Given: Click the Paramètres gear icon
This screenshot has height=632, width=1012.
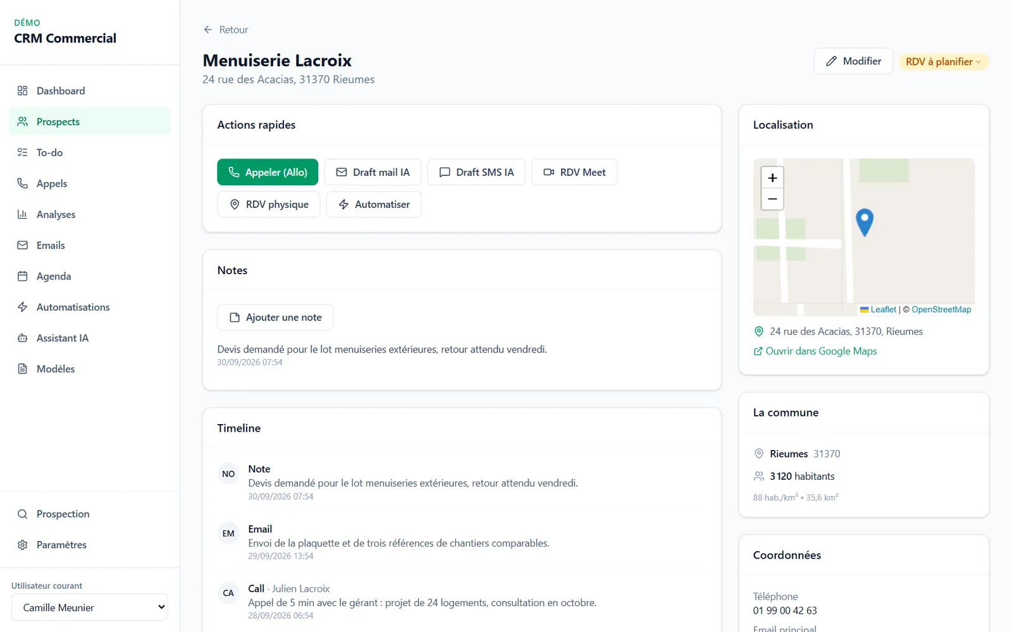Looking at the screenshot, I should point(23,545).
